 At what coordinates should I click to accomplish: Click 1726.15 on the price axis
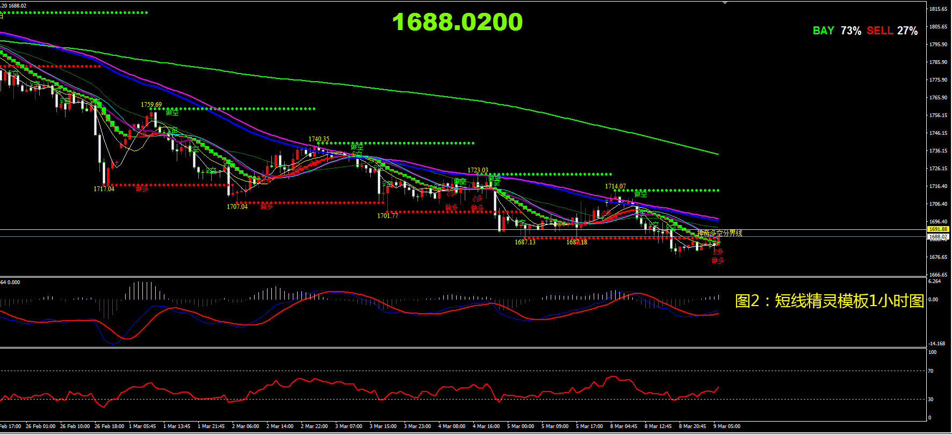tap(939, 169)
